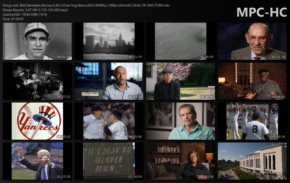Click the thumbnail at timestamp 00:05:34

pos(37,41)
